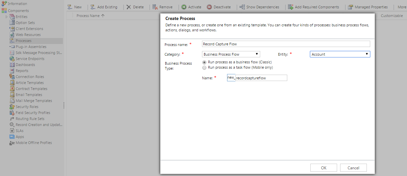
Task: Open Field Security Profiles in the tree
Action: 33,113
